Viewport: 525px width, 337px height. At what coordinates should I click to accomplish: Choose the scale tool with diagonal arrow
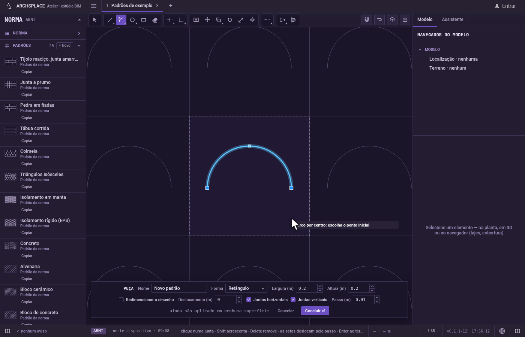(241, 20)
